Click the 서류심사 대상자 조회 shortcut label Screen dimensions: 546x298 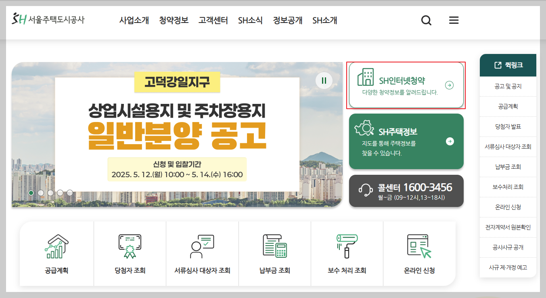pos(202,271)
